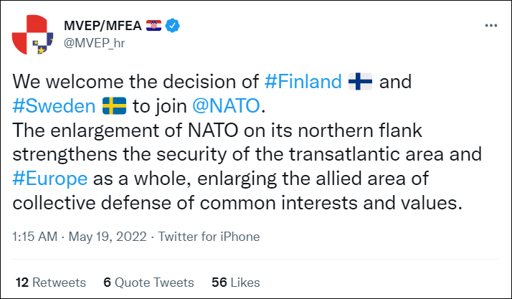This screenshot has width=512, height=299.
Task: Click the blue verified badge
Action: click(173, 27)
